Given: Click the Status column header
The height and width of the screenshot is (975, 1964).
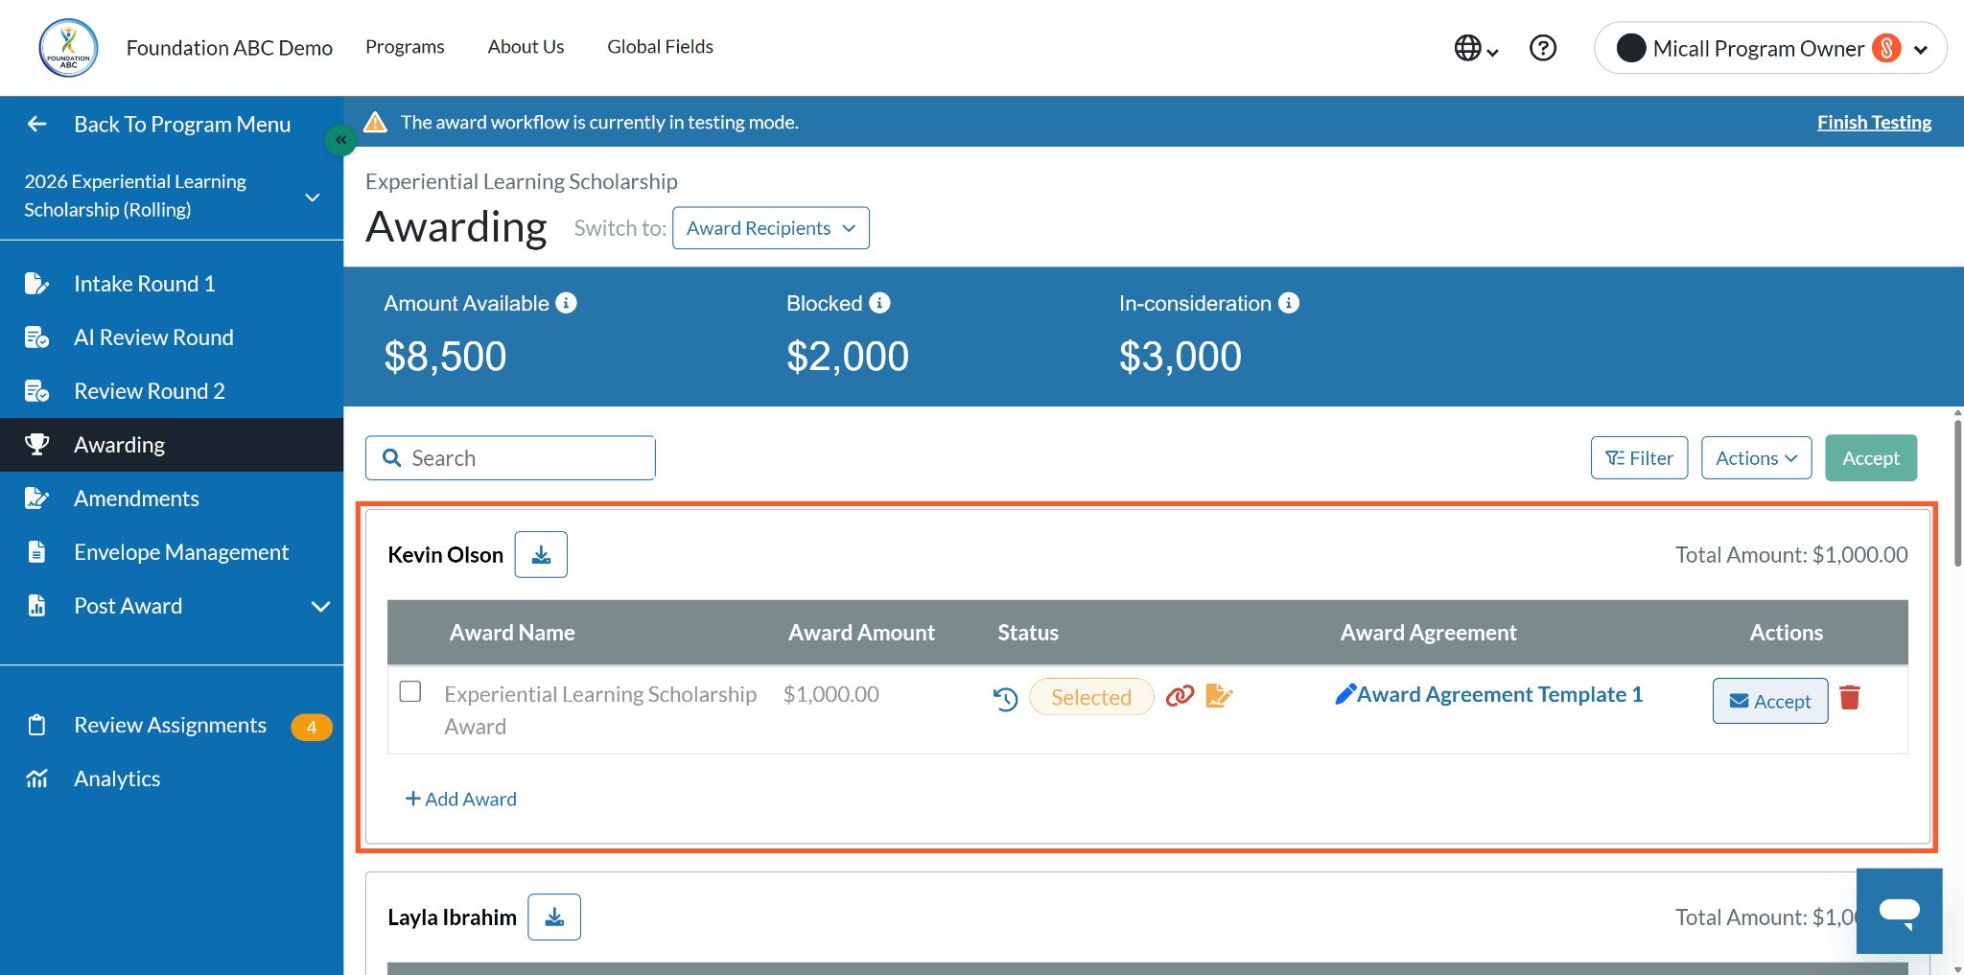Looking at the screenshot, I should (1028, 633).
